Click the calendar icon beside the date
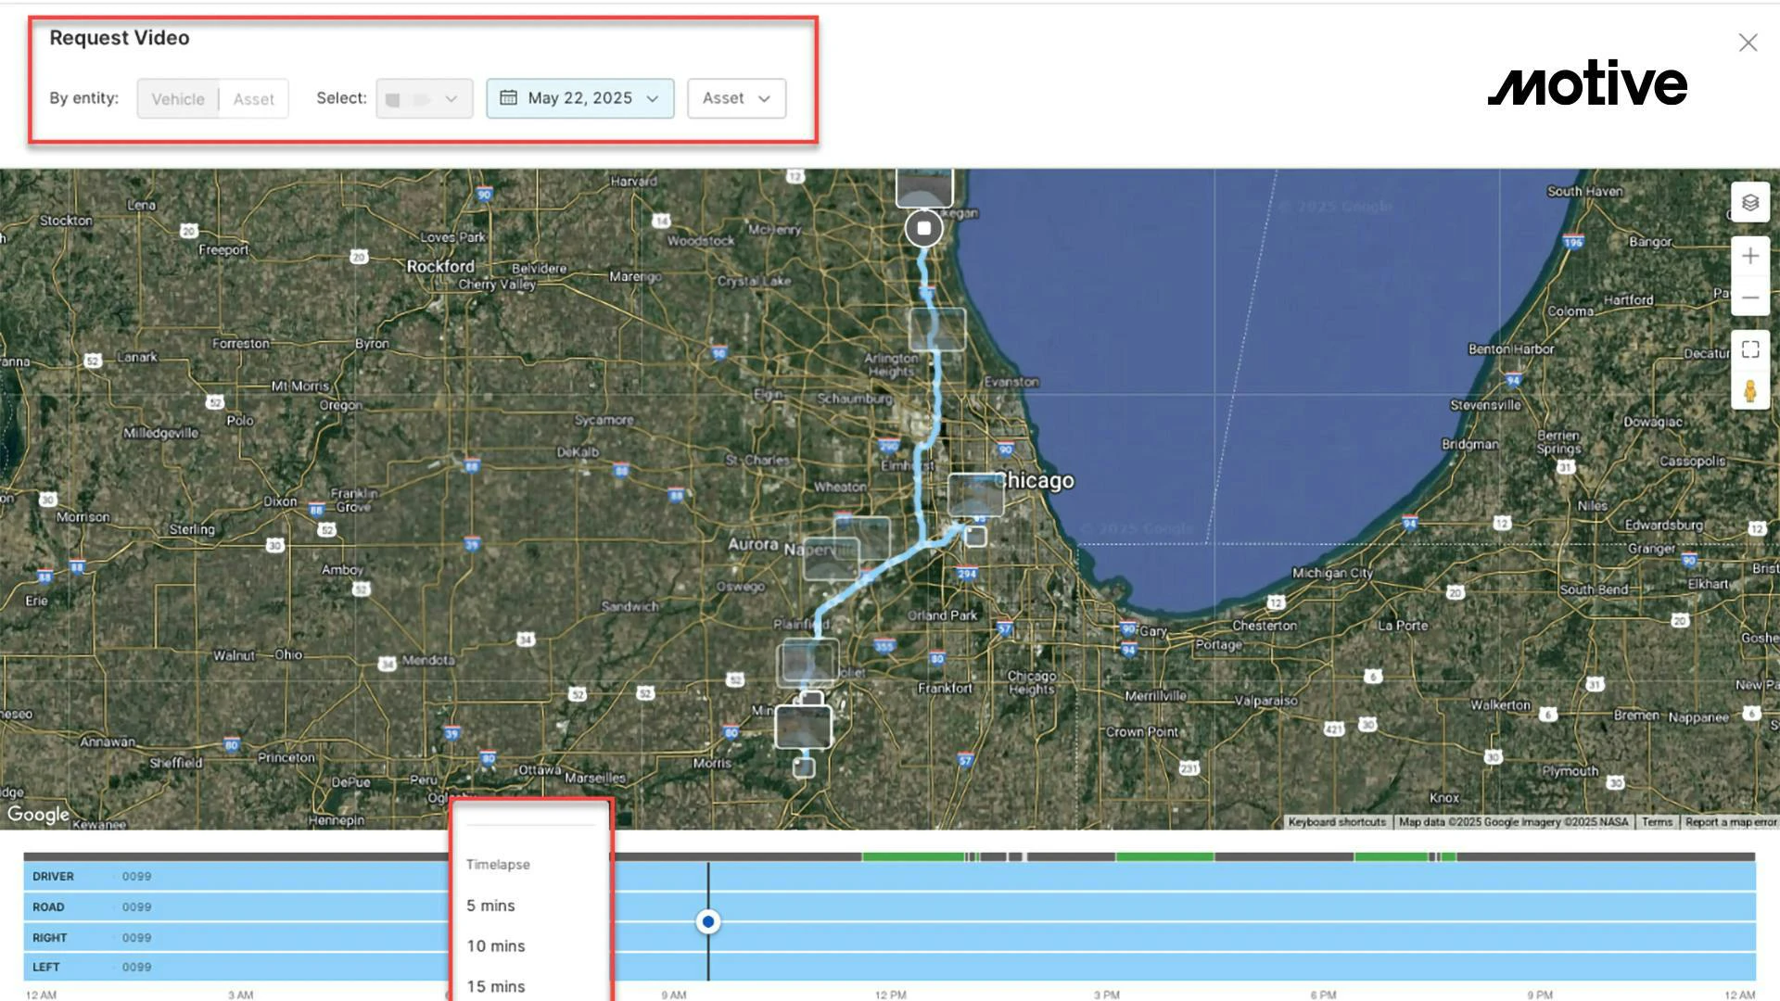The image size is (1780, 1001). pos(508,97)
